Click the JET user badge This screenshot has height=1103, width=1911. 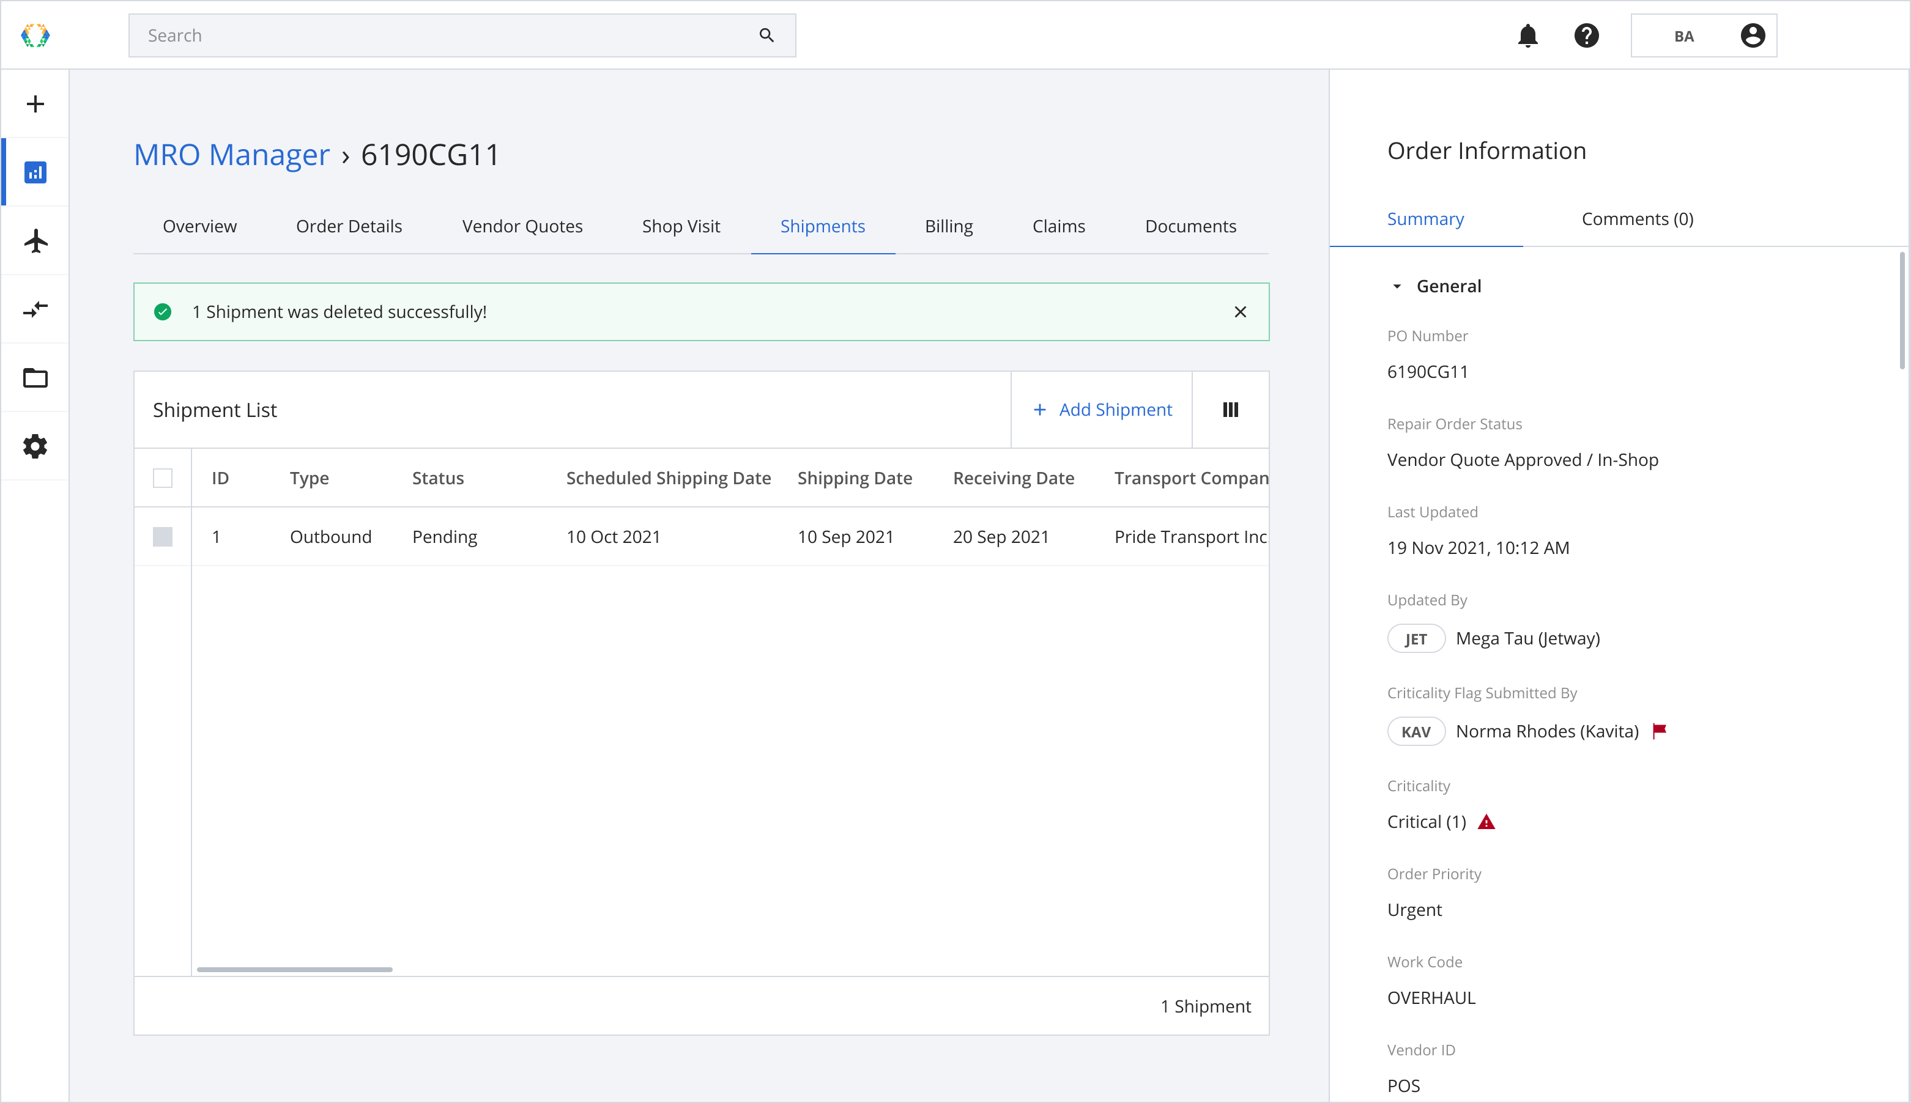(x=1416, y=638)
